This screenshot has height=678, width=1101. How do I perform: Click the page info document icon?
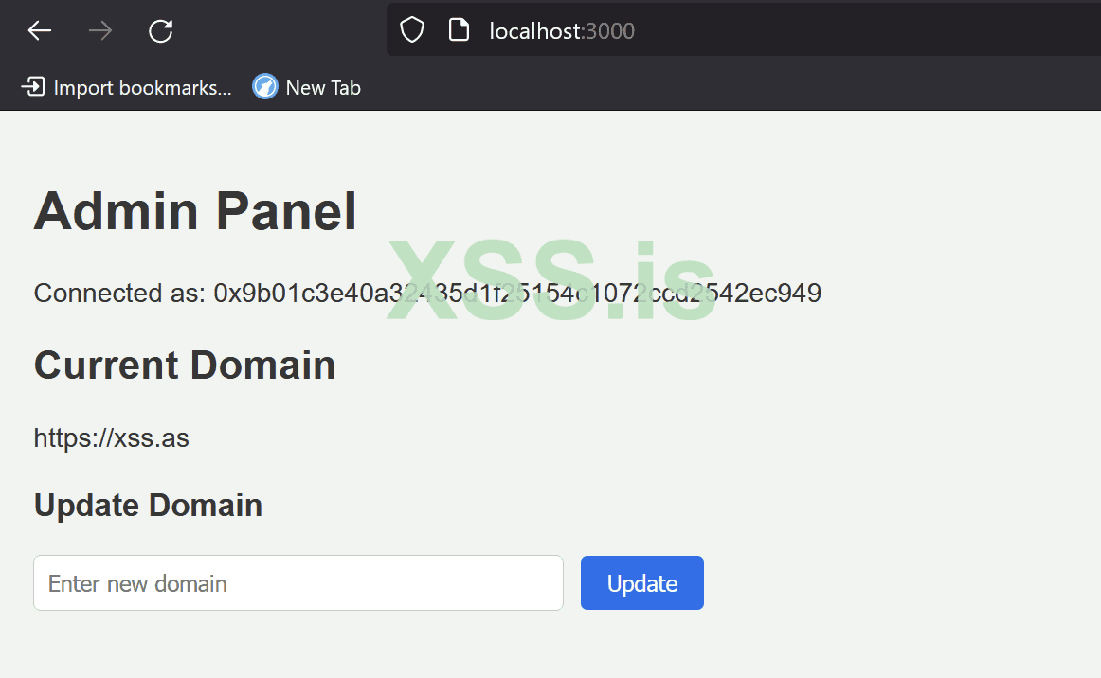pos(459,31)
